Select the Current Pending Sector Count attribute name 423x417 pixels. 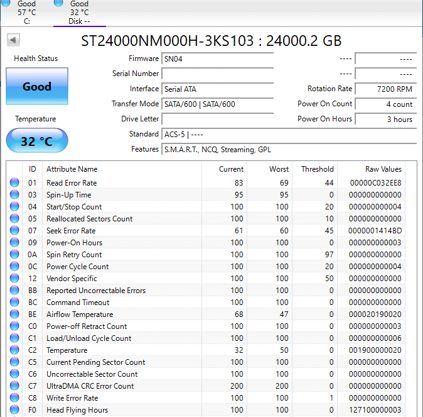[x=95, y=362]
